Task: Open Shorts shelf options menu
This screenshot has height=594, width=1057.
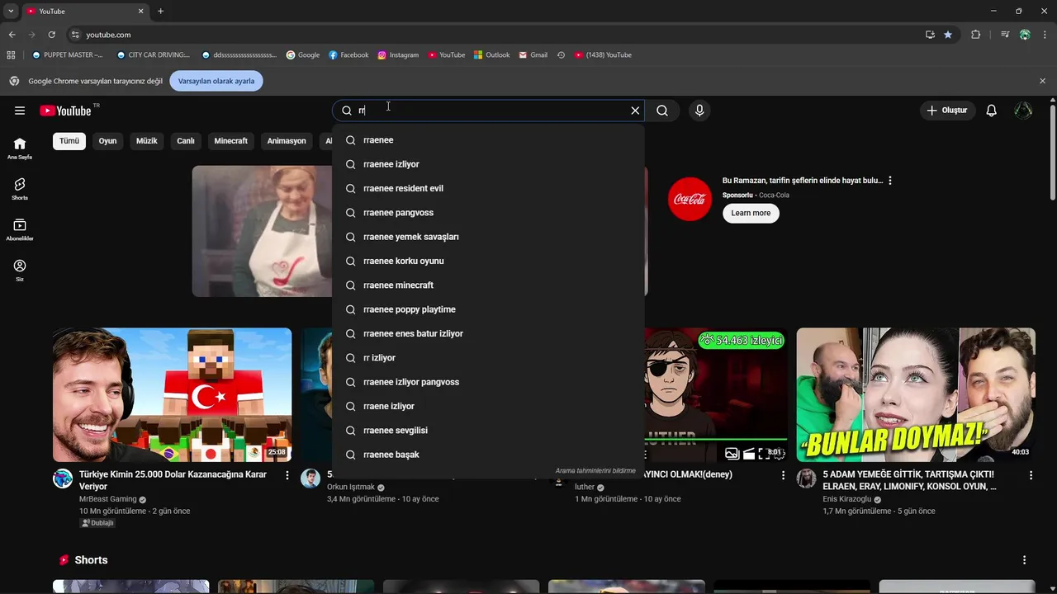Action: tap(1024, 560)
